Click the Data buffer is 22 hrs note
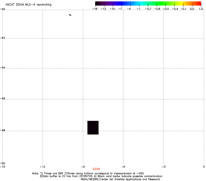206x181 pixels. tap(101, 176)
